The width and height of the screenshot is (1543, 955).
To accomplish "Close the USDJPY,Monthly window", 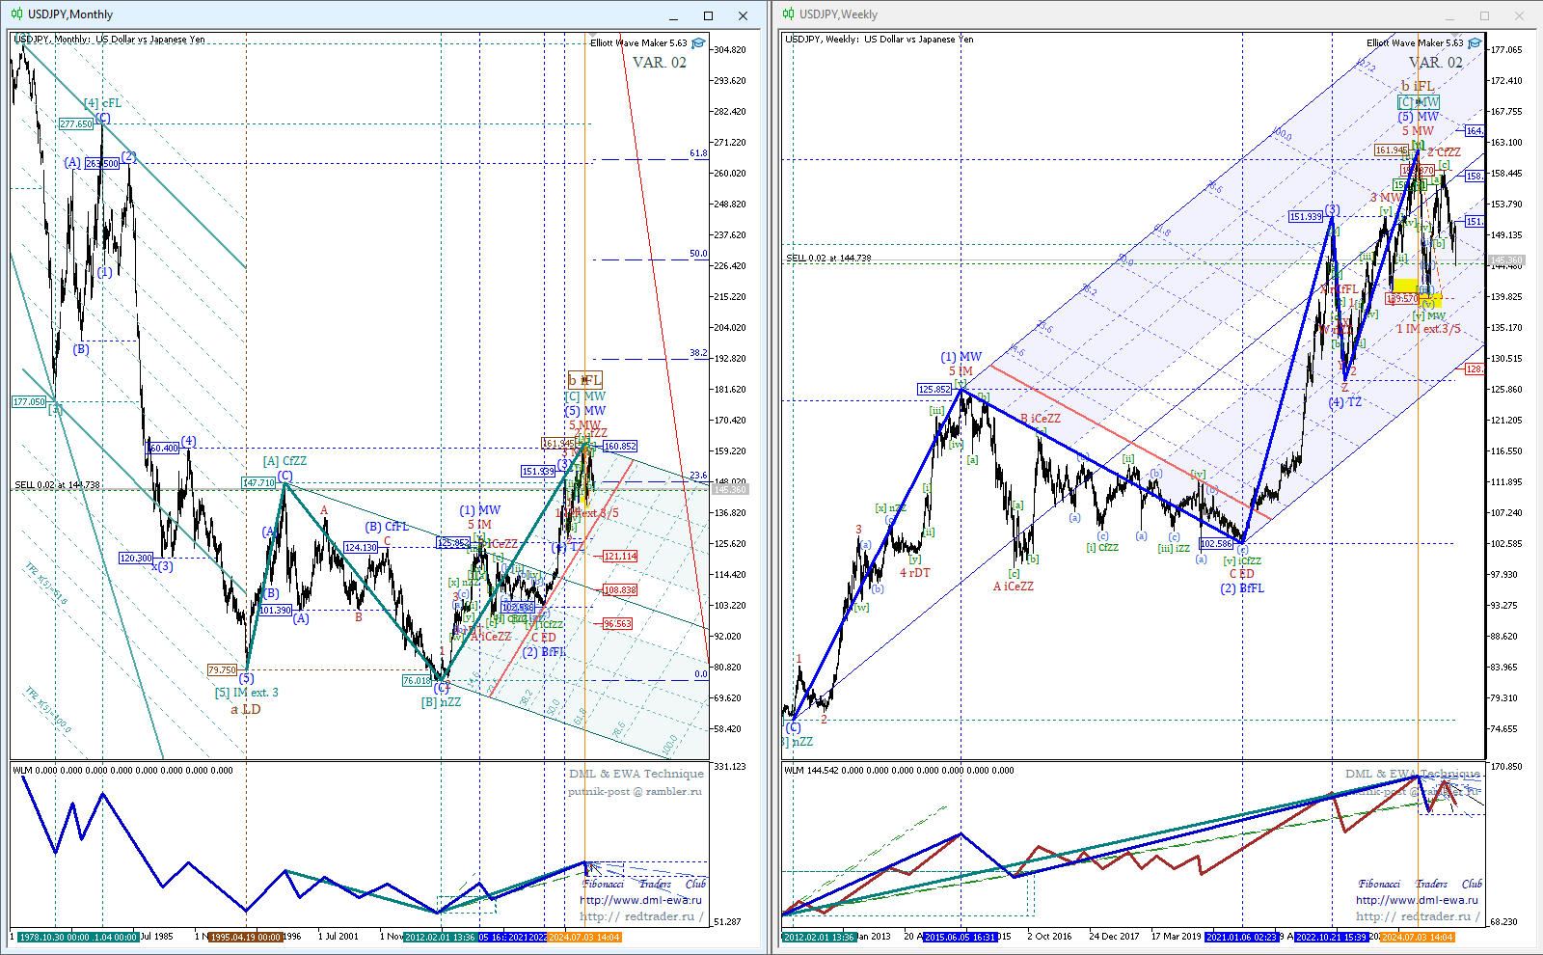I will point(743,15).
